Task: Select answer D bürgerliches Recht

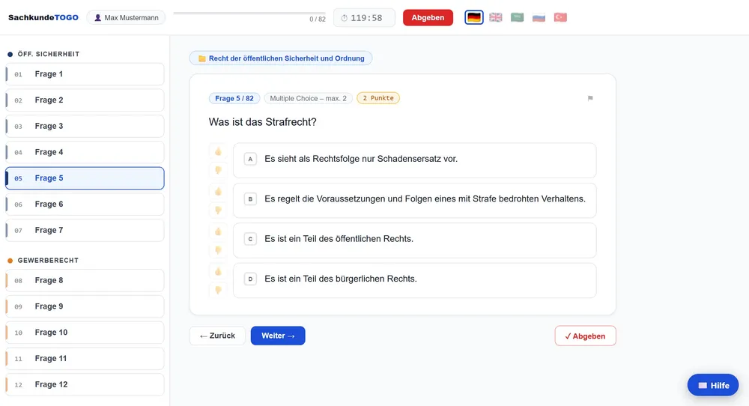Action: (x=415, y=280)
